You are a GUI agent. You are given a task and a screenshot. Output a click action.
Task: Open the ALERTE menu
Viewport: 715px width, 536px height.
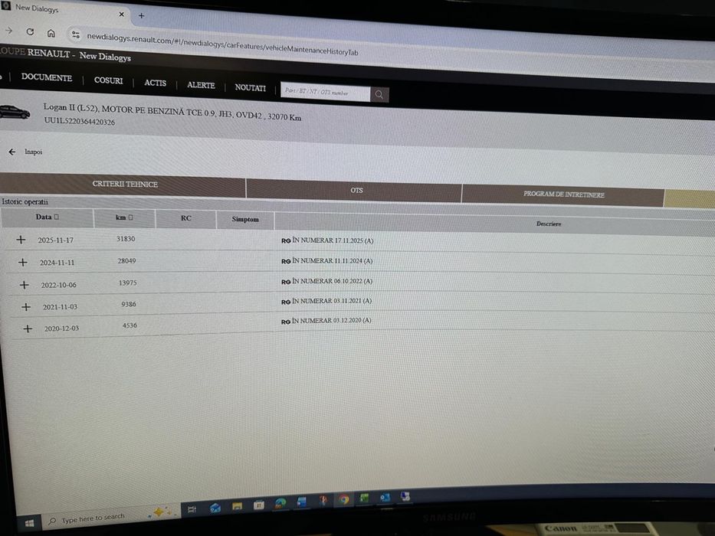click(201, 85)
